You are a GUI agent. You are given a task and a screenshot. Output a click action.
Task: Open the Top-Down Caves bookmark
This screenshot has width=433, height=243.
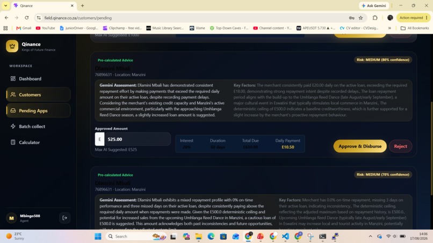click(229, 28)
